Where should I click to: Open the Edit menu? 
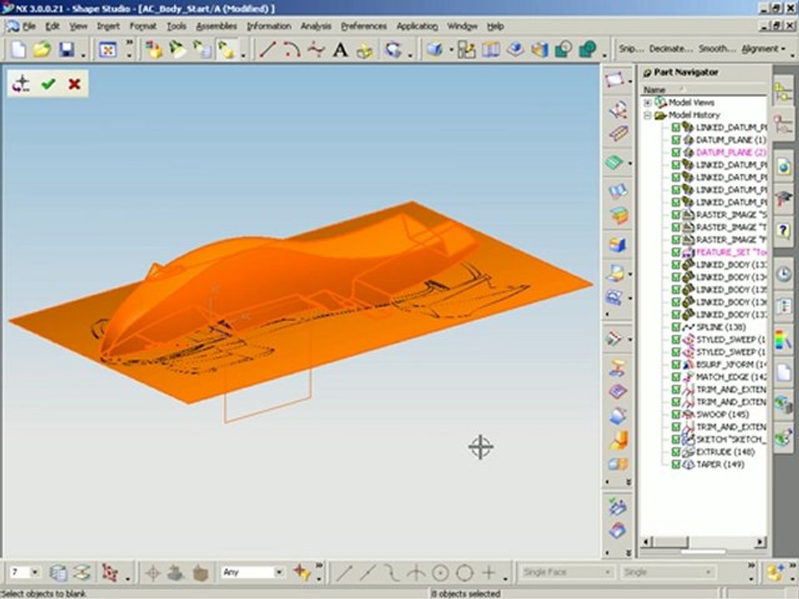tap(52, 26)
